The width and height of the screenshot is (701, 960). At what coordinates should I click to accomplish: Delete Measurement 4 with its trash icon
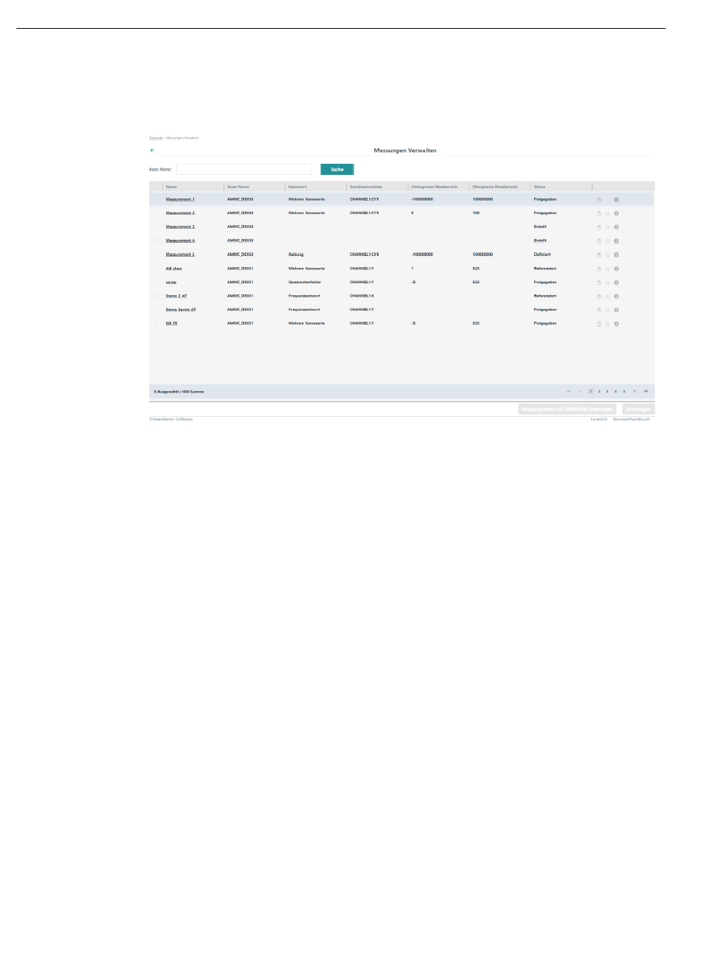click(608, 241)
